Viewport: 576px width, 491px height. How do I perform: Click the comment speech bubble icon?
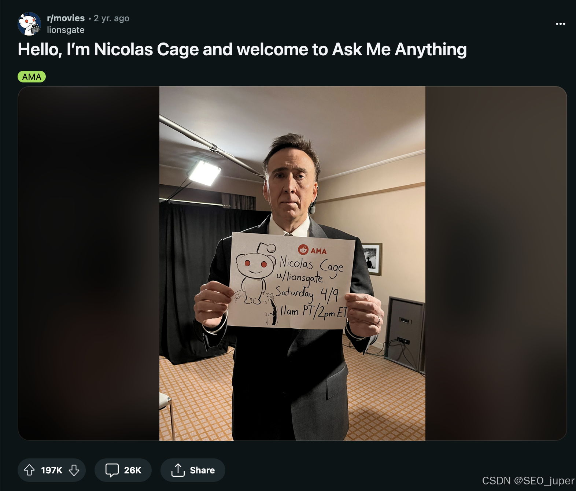[x=112, y=470]
